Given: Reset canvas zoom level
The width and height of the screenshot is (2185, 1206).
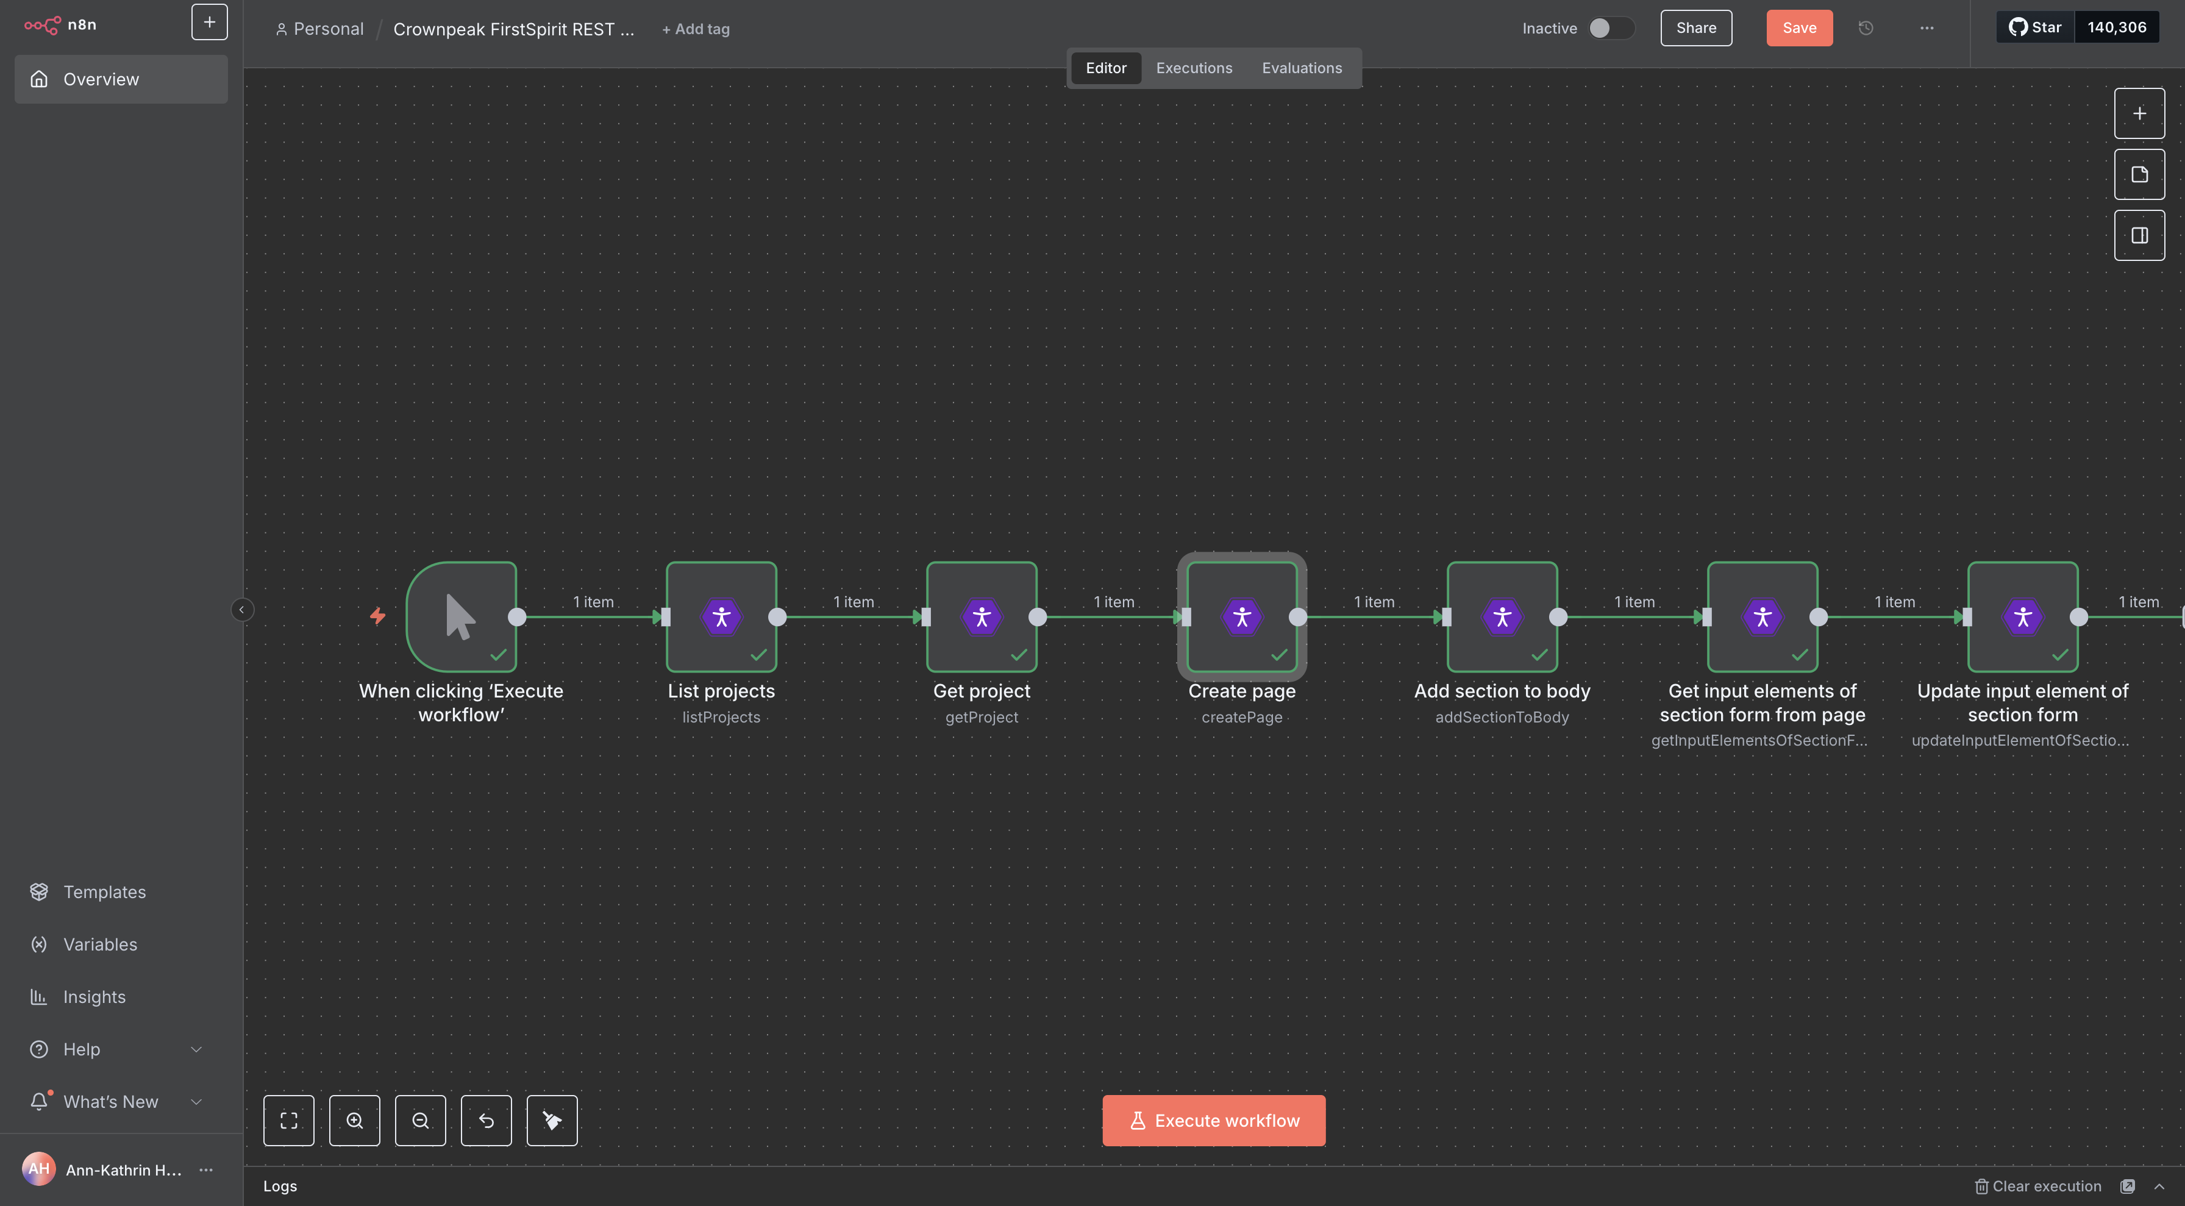Looking at the screenshot, I should pyautogui.click(x=486, y=1121).
